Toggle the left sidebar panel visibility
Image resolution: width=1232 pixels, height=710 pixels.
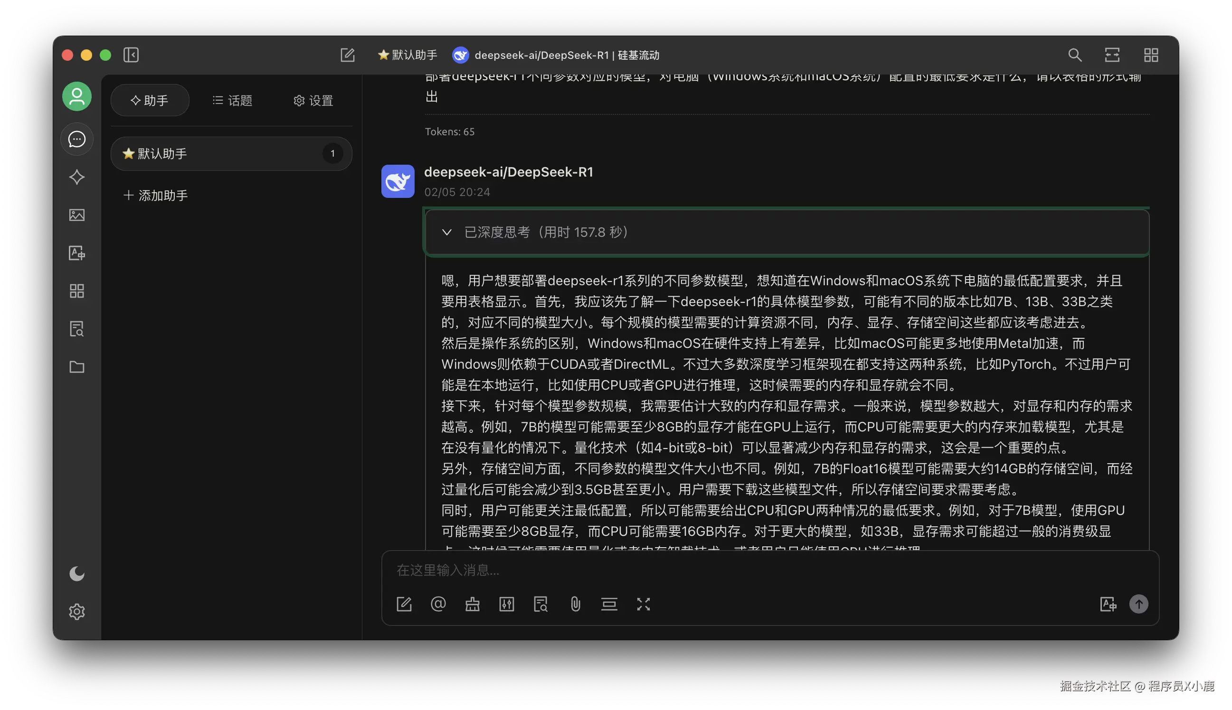point(131,55)
